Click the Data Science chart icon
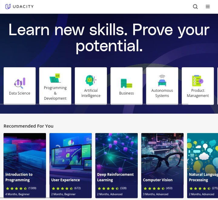The image size is (218, 200). coord(20,82)
